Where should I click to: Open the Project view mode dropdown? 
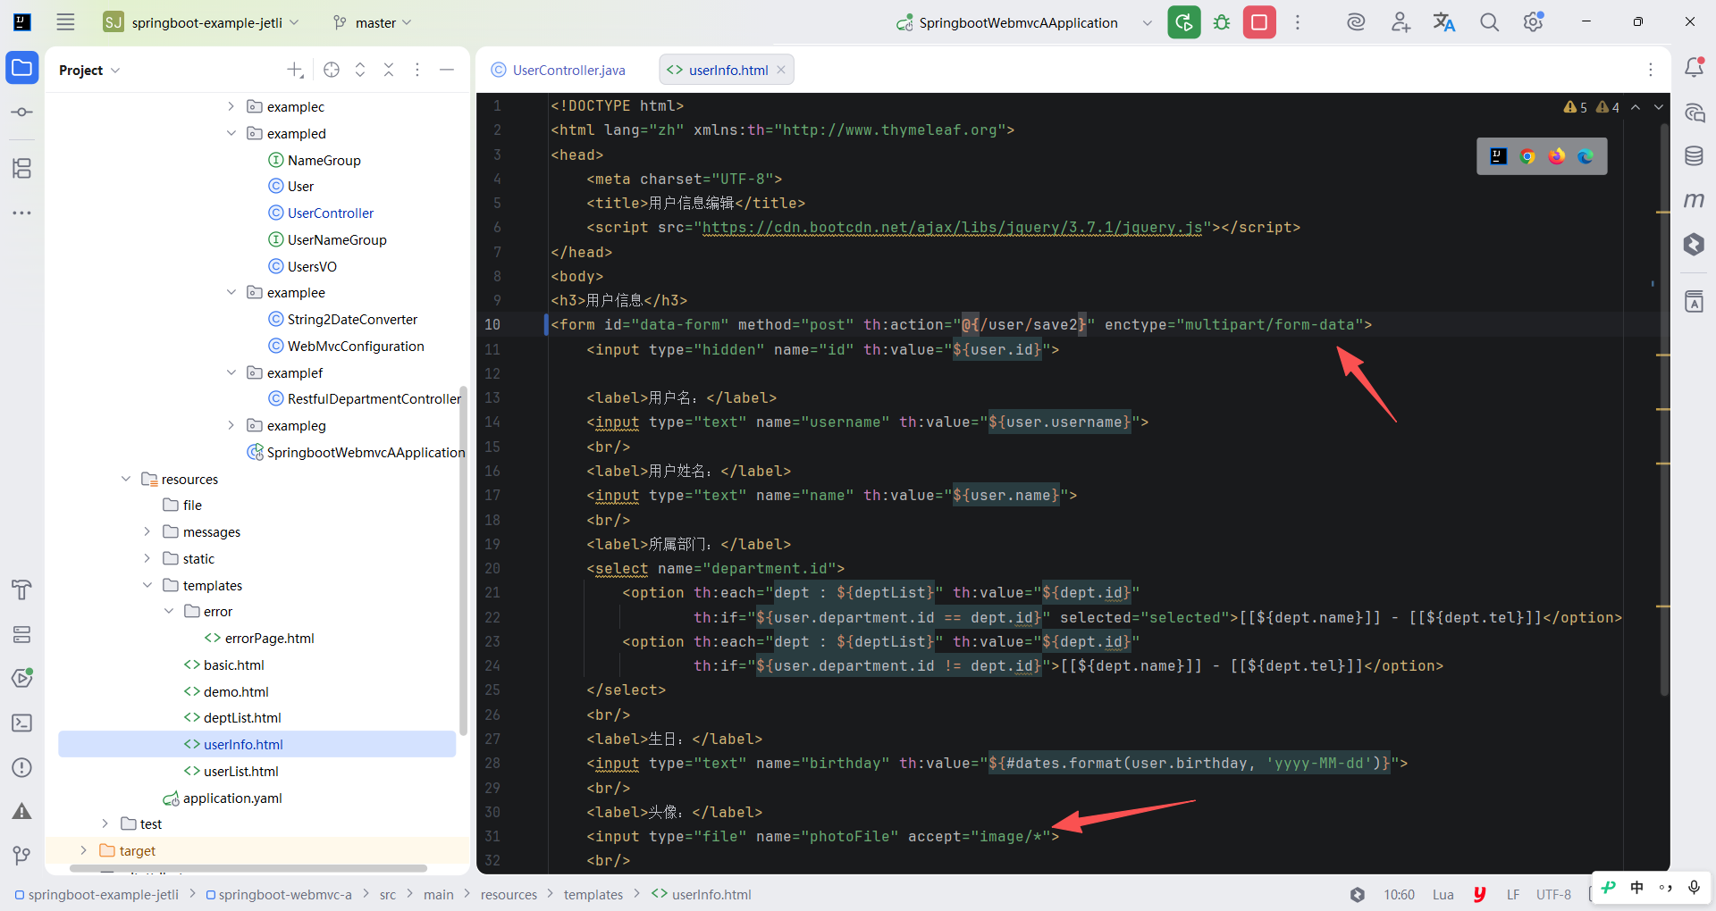point(89,70)
